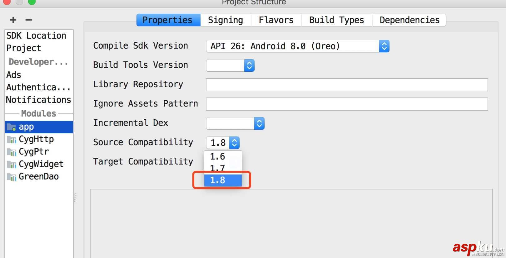The image size is (506, 258).
Task: Switch to the Signing tab
Action: 225,20
